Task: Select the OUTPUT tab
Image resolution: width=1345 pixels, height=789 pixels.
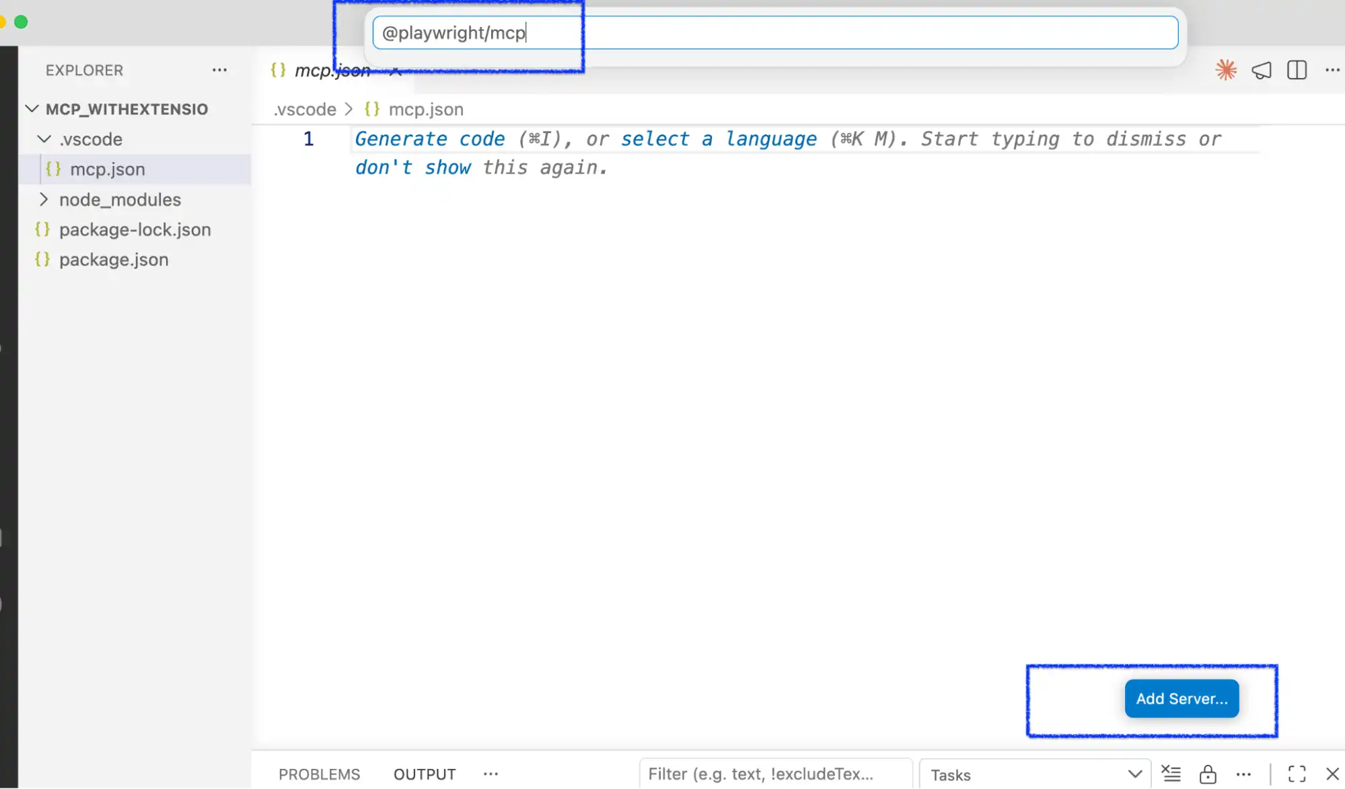Action: pos(425,774)
